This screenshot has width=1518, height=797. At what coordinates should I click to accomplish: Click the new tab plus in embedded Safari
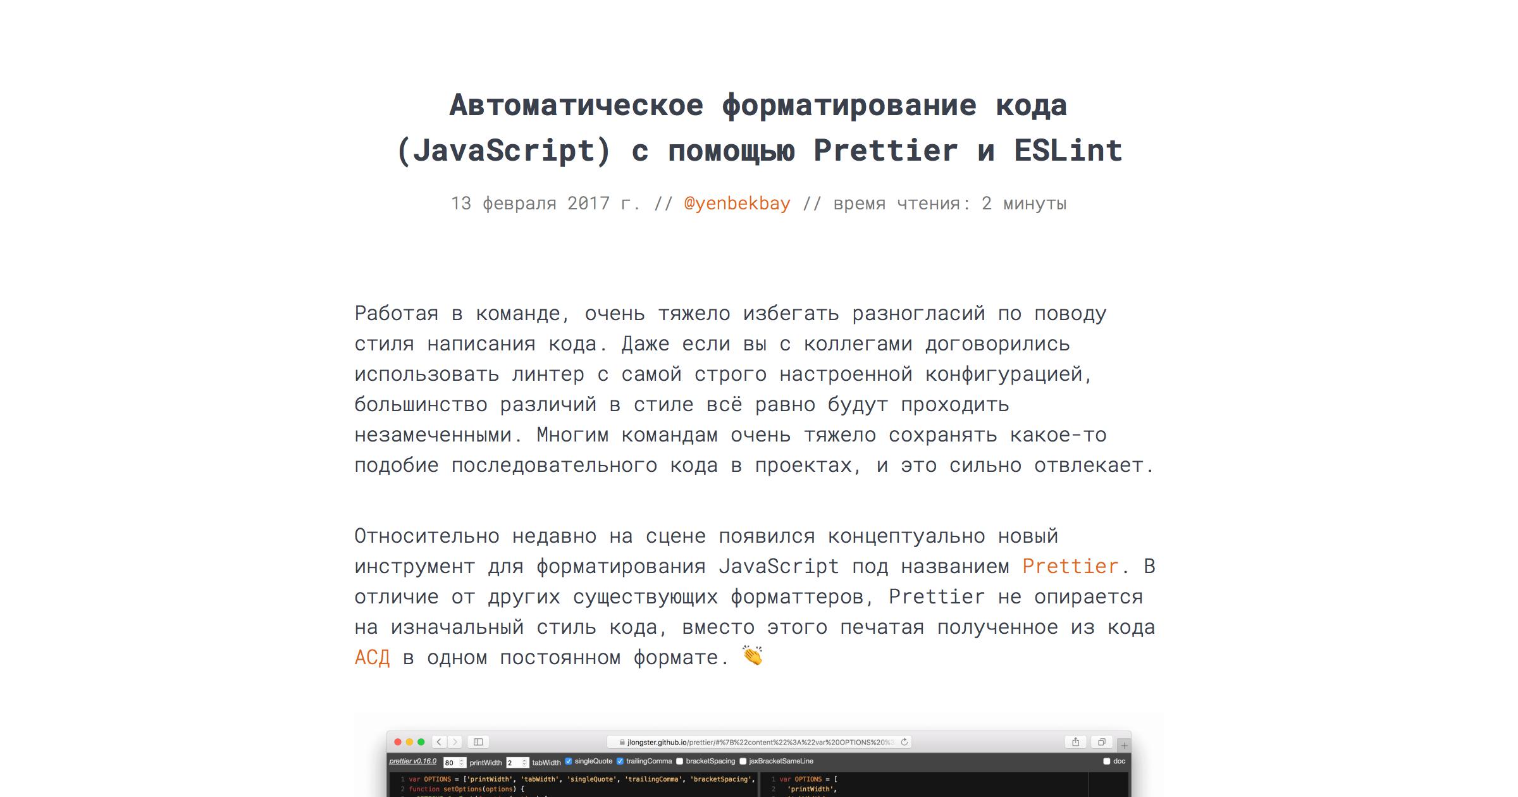pyautogui.click(x=1124, y=746)
